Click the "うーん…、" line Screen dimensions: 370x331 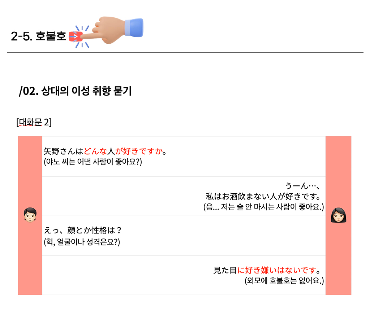tap(303, 186)
